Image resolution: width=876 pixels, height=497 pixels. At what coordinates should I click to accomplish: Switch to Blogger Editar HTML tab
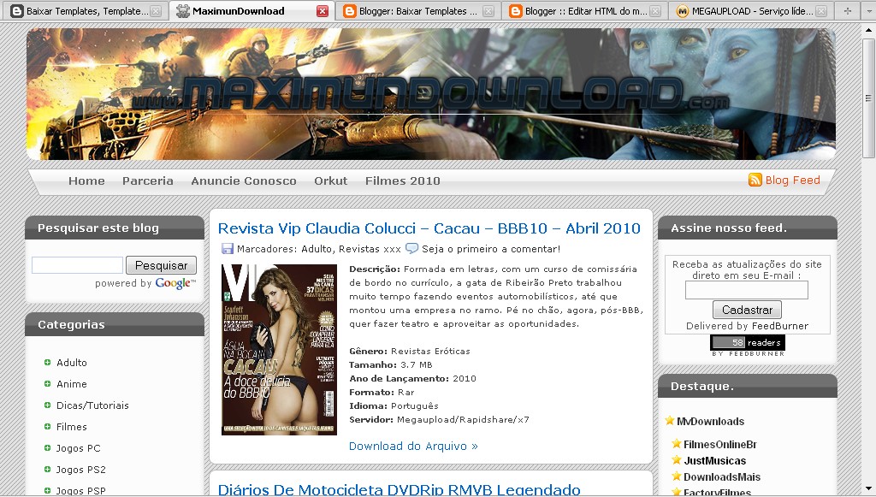(x=585, y=10)
